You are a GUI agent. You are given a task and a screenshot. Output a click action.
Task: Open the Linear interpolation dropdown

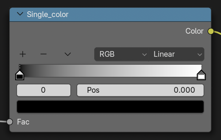(176, 54)
